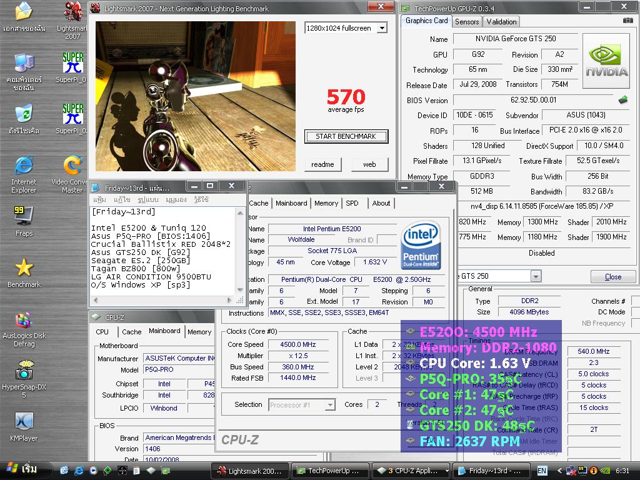Open the My Computer desktop icon

(24, 71)
